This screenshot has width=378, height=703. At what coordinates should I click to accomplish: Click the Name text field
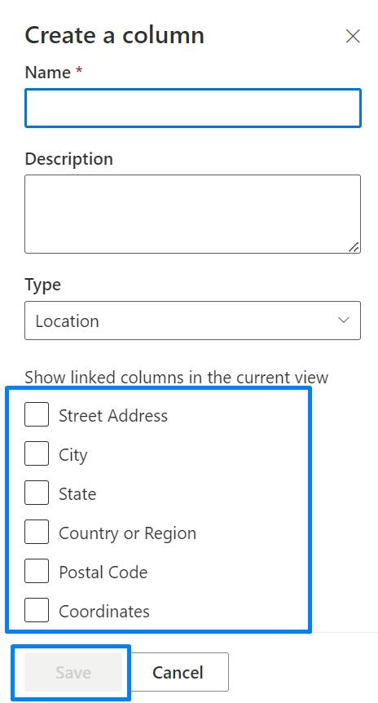[192, 108]
